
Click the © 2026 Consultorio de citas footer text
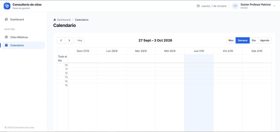tap(19, 127)
